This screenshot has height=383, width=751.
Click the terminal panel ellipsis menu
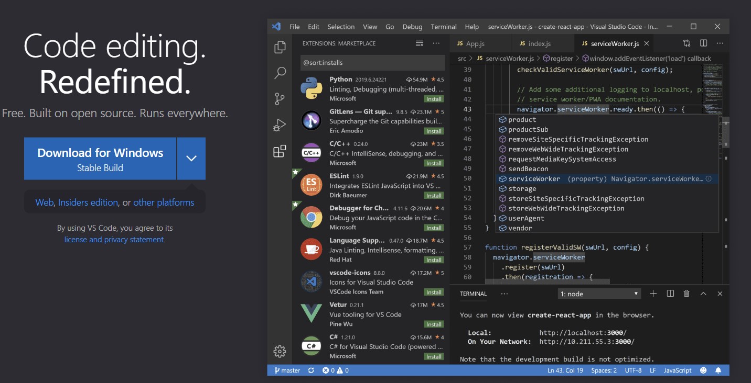505,294
